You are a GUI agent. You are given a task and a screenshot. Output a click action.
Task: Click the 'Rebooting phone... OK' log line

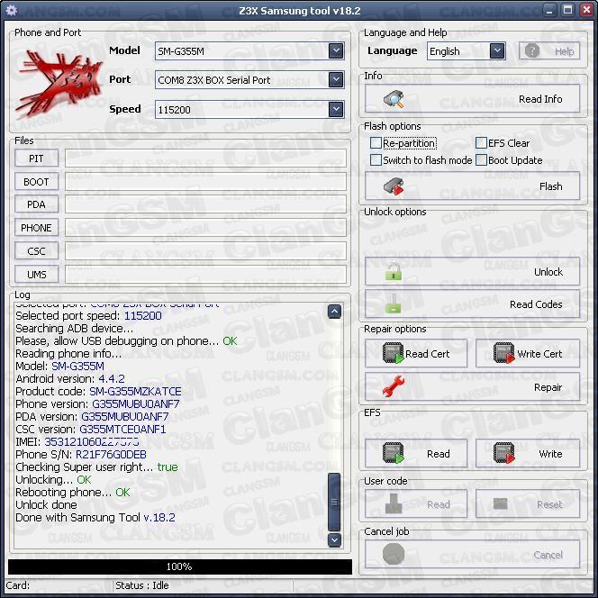pos(72,492)
